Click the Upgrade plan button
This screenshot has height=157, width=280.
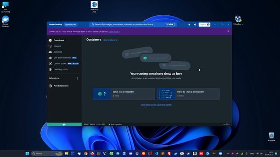click(x=70, y=24)
